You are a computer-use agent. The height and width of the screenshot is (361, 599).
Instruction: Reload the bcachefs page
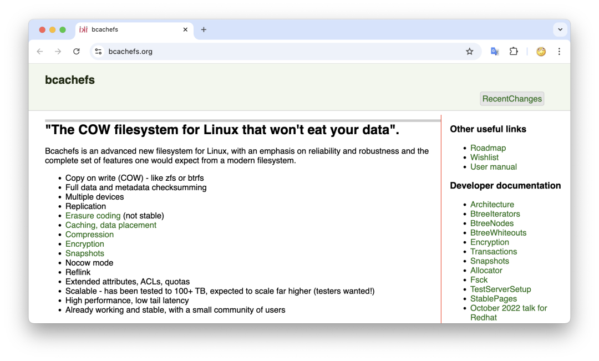[77, 52]
